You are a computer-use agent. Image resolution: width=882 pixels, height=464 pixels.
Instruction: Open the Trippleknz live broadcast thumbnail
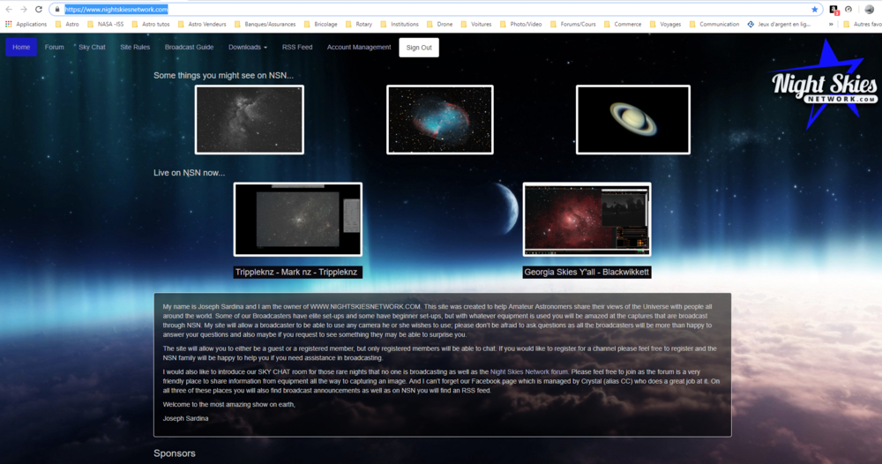(297, 220)
